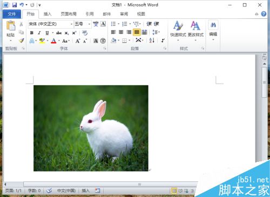This screenshot has height=197, width=270.
Task: Open the font name combo box
Action: pyautogui.click(x=51, y=24)
